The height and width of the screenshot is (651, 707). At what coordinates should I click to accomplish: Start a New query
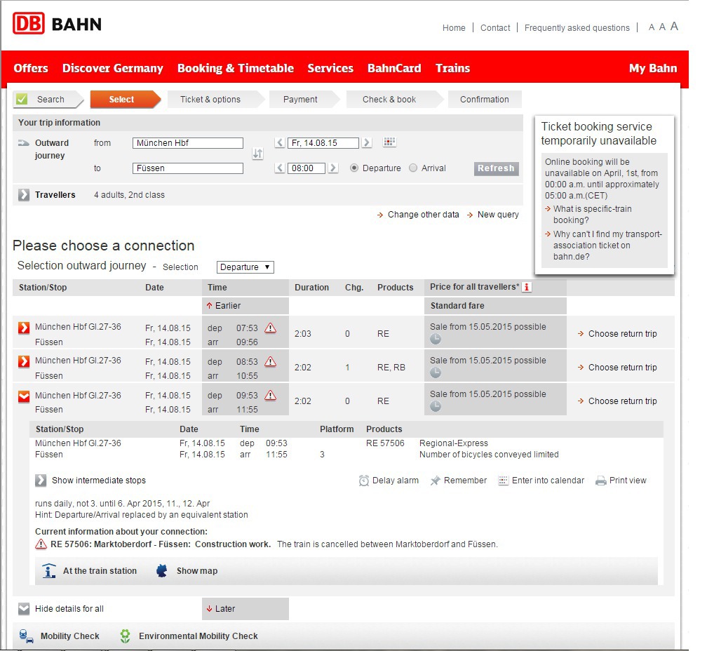click(x=493, y=215)
